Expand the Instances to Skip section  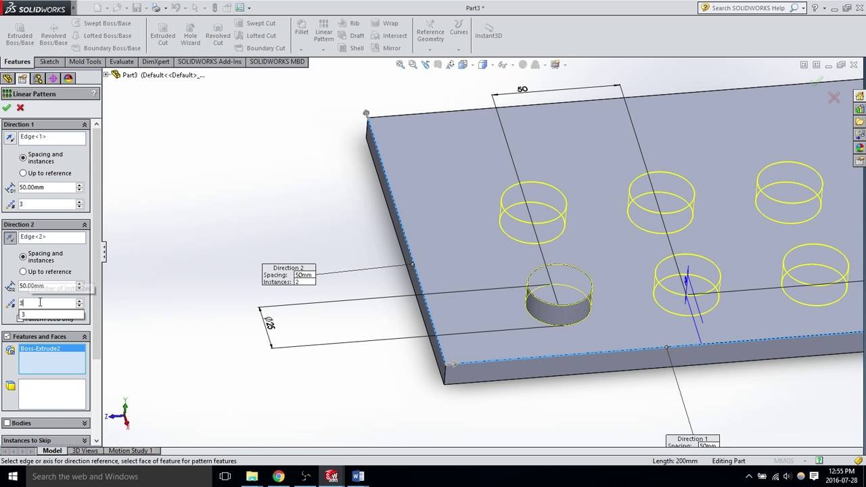tap(85, 440)
